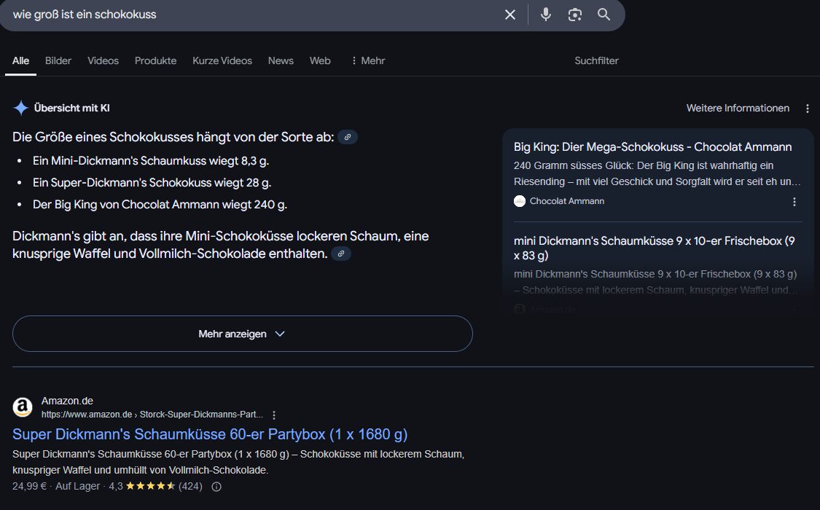Switch to the Web tab
The height and width of the screenshot is (510, 820).
[320, 60]
